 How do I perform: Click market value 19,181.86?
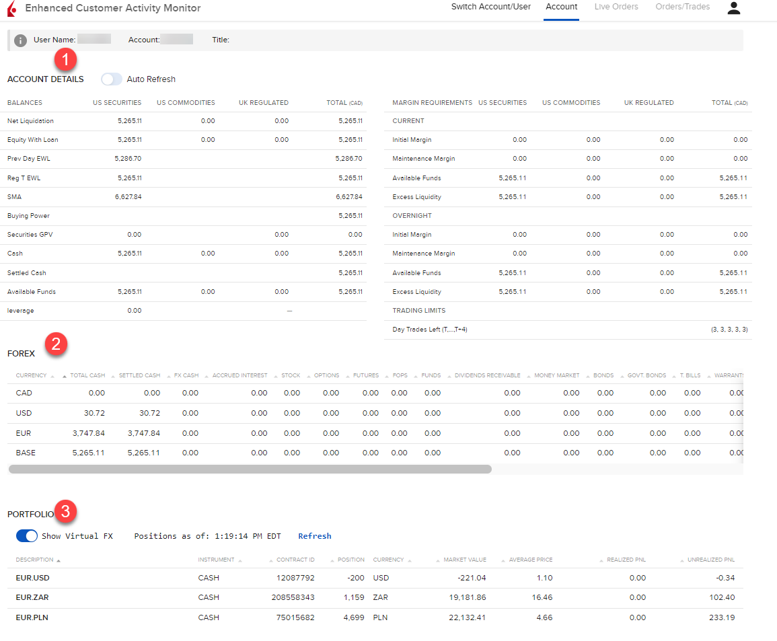pos(468,598)
